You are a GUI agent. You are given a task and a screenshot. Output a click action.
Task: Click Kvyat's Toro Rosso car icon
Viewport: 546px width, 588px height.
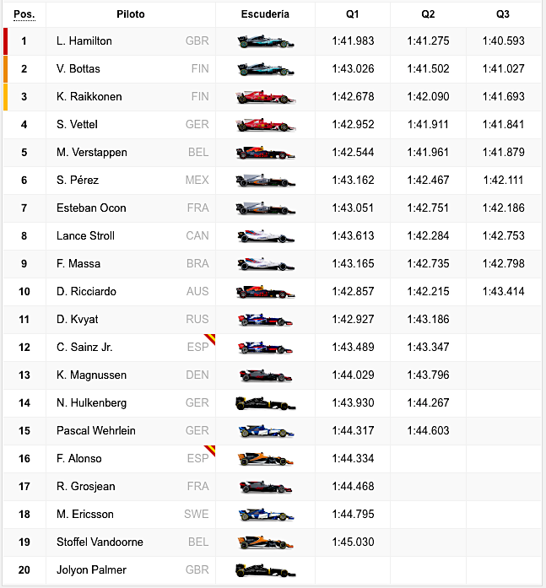pyautogui.click(x=265, y=320)
